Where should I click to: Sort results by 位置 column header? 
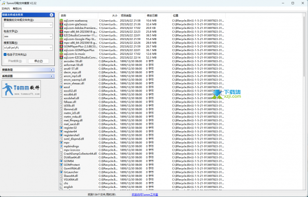[x=198, y=15]
